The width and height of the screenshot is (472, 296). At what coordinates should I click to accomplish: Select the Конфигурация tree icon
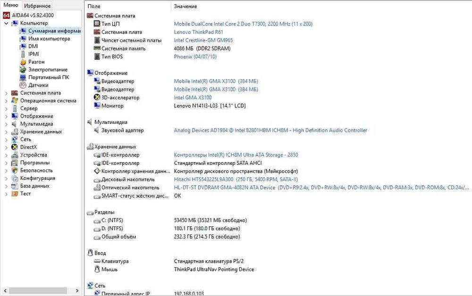(x=15, y=178)
